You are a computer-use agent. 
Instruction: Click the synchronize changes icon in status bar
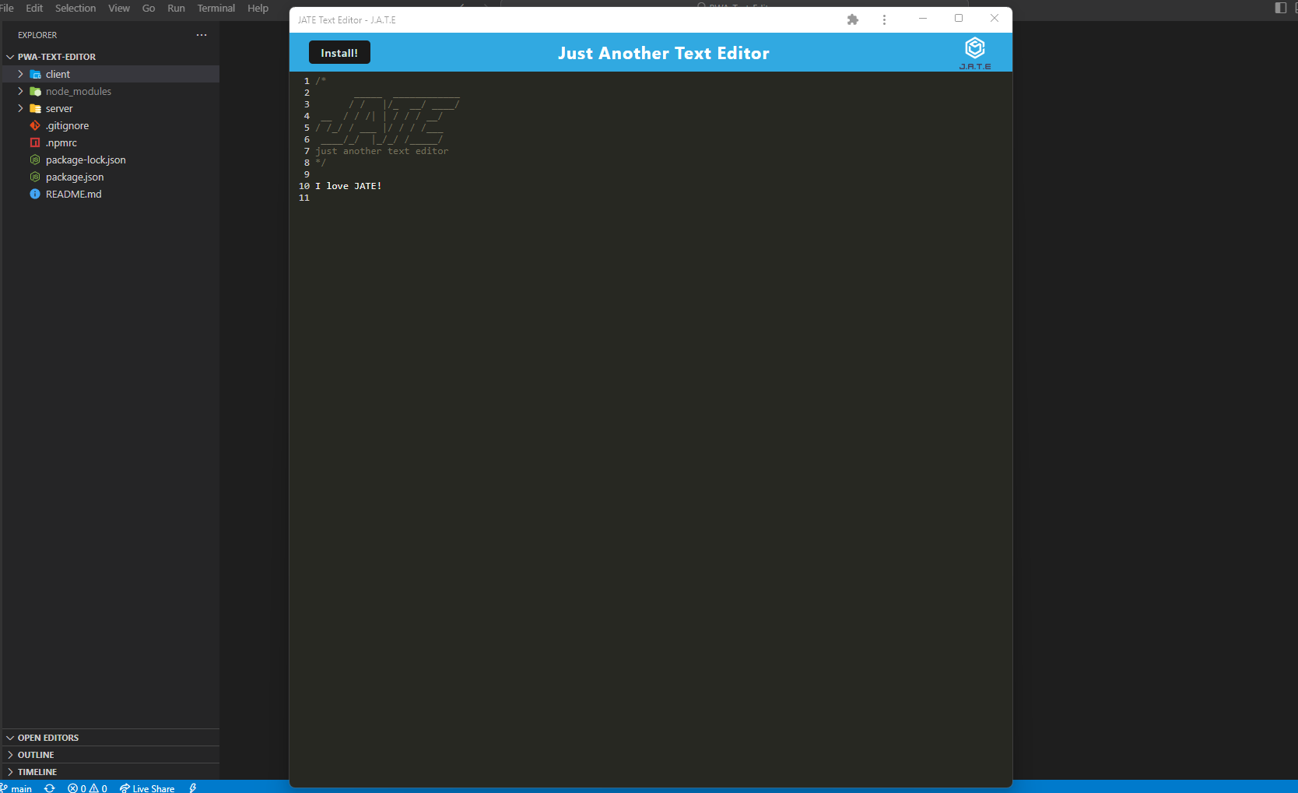pos(49,788)
